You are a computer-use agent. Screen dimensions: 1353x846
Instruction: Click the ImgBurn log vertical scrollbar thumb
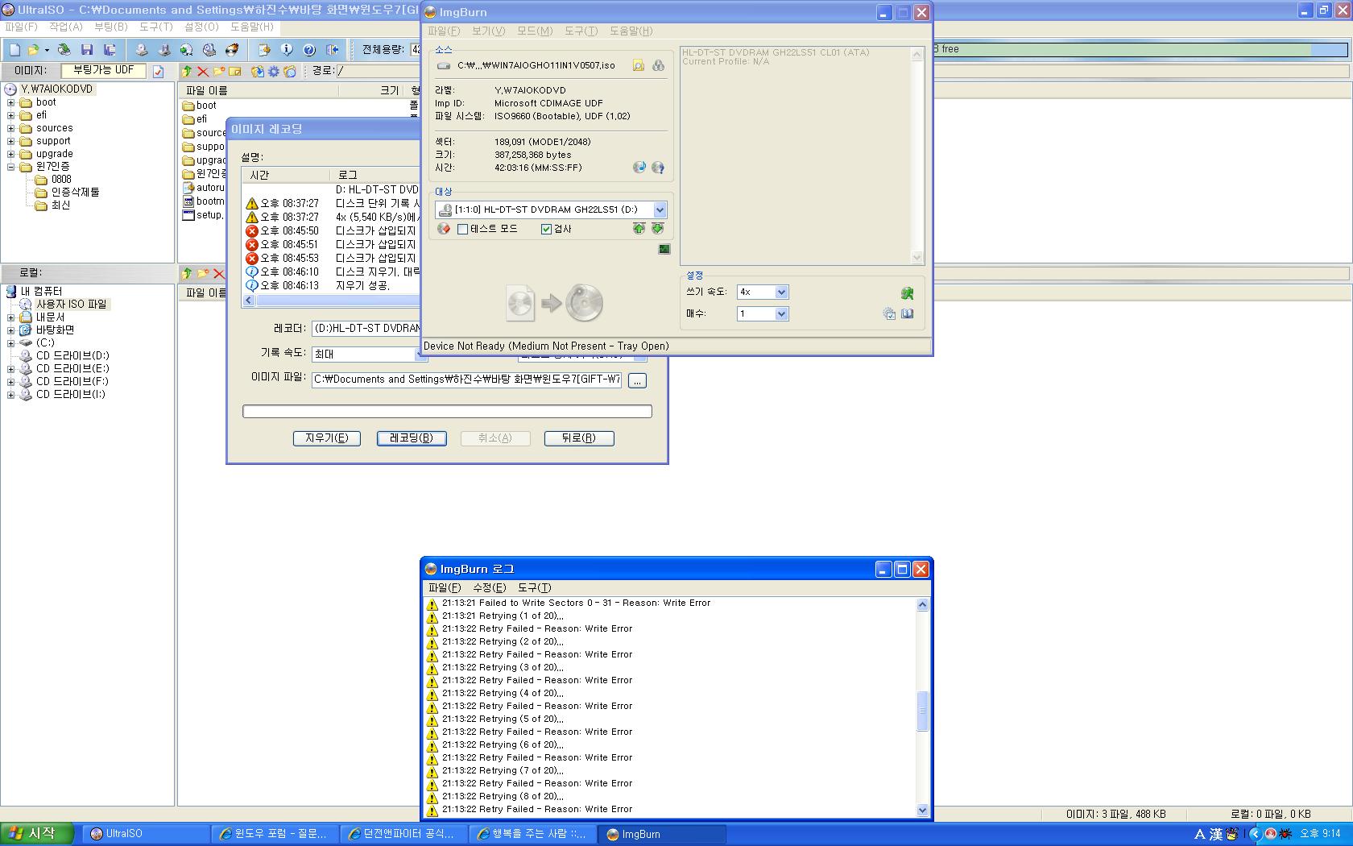tap(923, 711)
